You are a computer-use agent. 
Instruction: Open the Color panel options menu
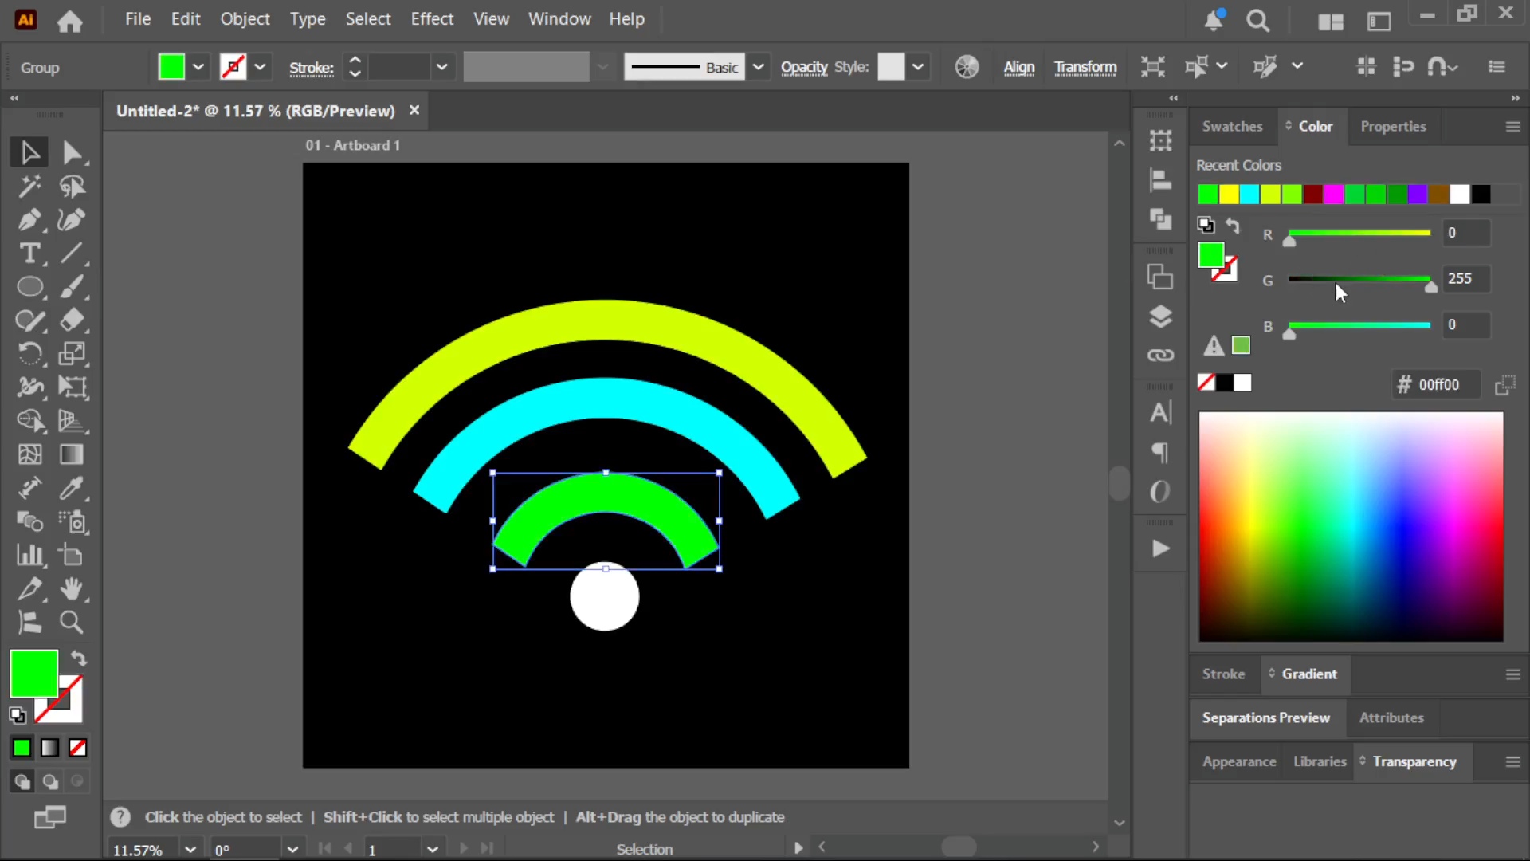1512,127
